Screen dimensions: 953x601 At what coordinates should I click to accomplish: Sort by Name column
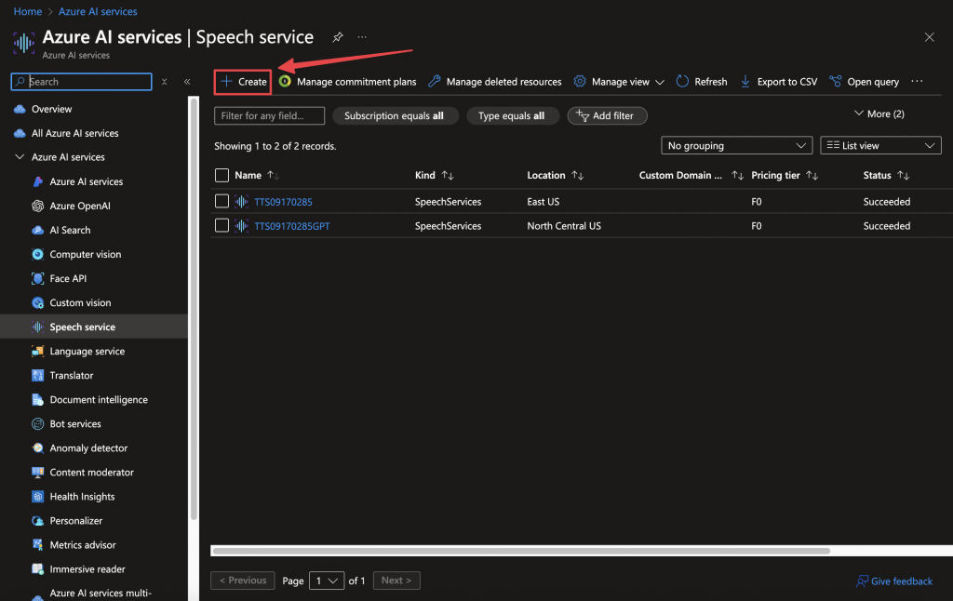tap(257, 175)
